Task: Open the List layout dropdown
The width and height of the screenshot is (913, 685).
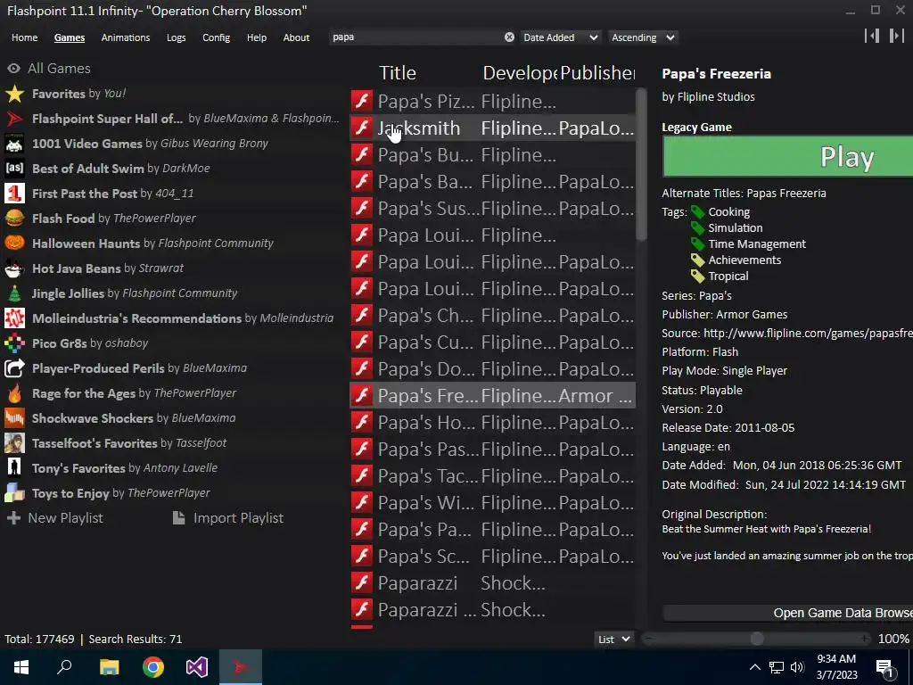Action: click(x=614, y=639)
